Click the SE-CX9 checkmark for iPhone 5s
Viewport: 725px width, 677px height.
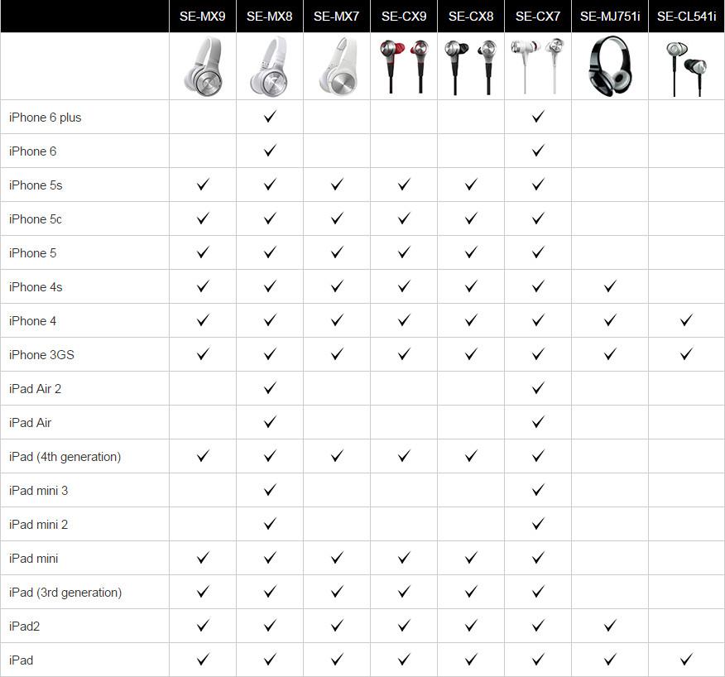click(x=404, y=185)
